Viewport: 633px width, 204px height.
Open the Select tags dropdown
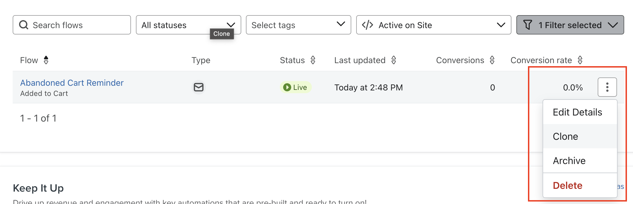point(298,25)
